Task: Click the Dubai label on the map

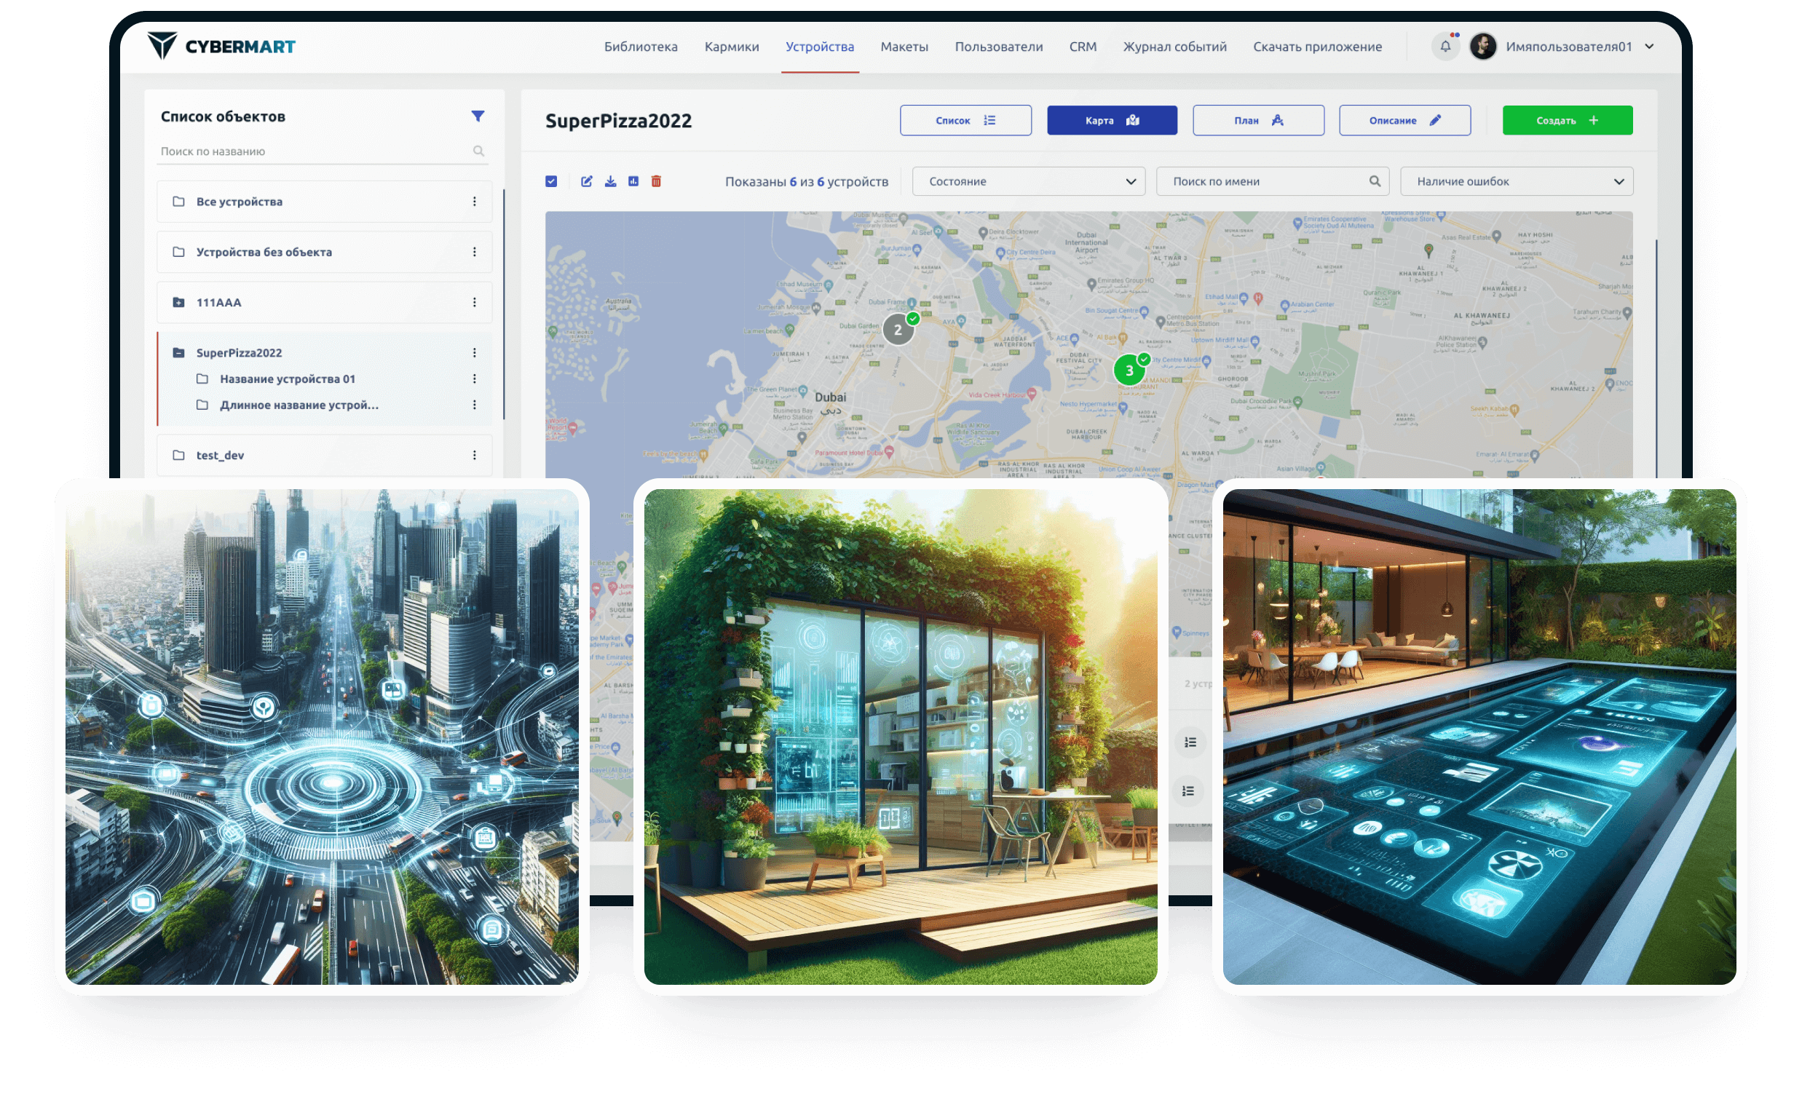Action: [830, 397]
